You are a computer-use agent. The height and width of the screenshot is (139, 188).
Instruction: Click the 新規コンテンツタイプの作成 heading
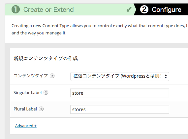coord(46,58)
